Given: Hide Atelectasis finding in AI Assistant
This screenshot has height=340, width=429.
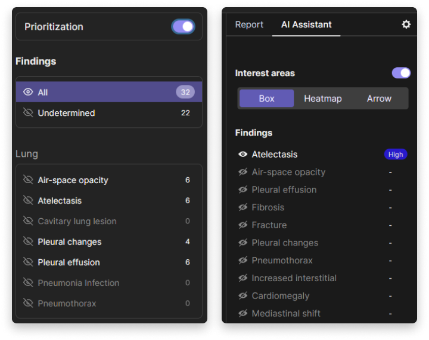Looking at the screenshot, I should pos(243,155).
